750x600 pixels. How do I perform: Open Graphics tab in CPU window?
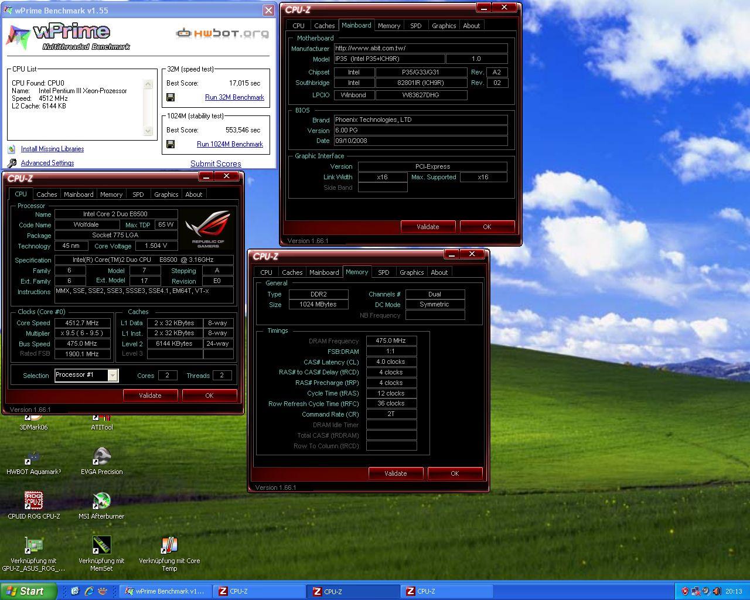point(166,195)
